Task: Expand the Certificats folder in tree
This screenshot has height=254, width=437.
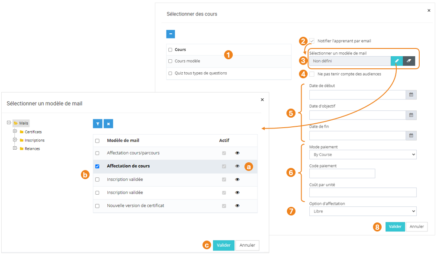Action: (x=15, y=132)
